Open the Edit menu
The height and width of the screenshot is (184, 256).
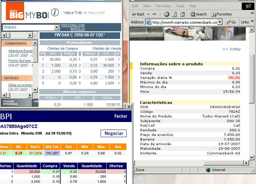[135, 6]
